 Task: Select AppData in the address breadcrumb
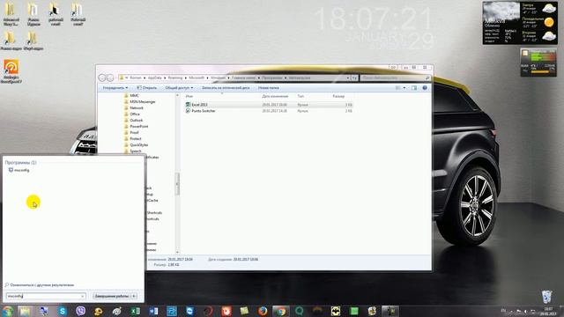point(155,77)
